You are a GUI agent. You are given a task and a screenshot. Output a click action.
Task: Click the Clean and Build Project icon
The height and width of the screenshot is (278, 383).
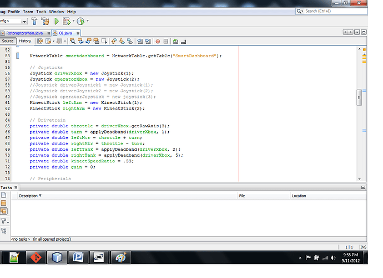click(x=45, y=21)
